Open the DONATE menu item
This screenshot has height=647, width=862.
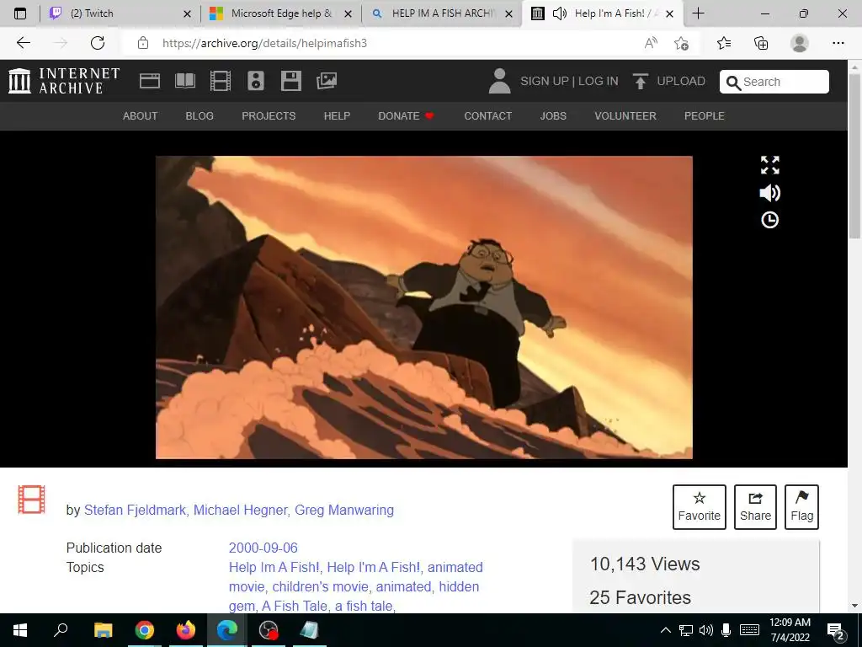tap(406, 116)
